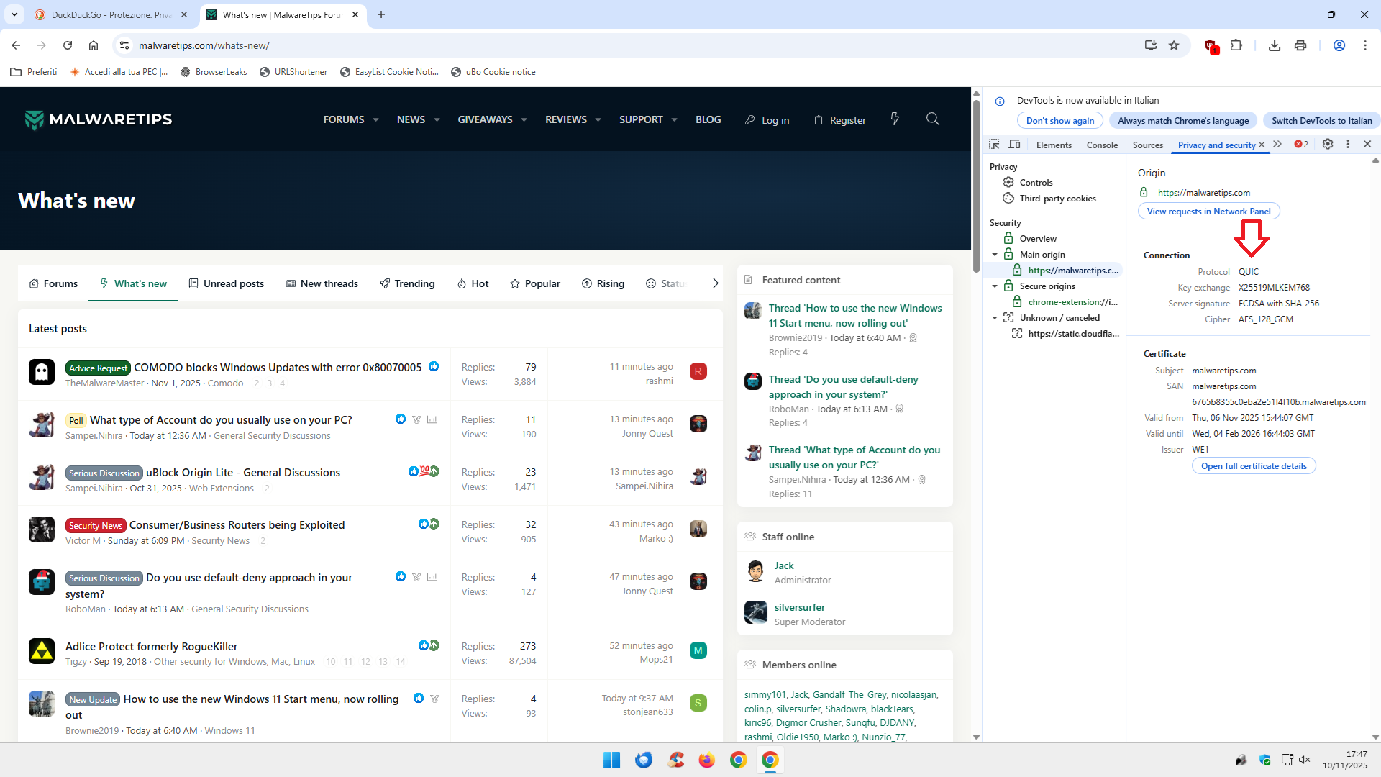The height and width of the screenshot is (777, 1381).
Task: Click Open full certificate details
Action: coord(1253,466)
